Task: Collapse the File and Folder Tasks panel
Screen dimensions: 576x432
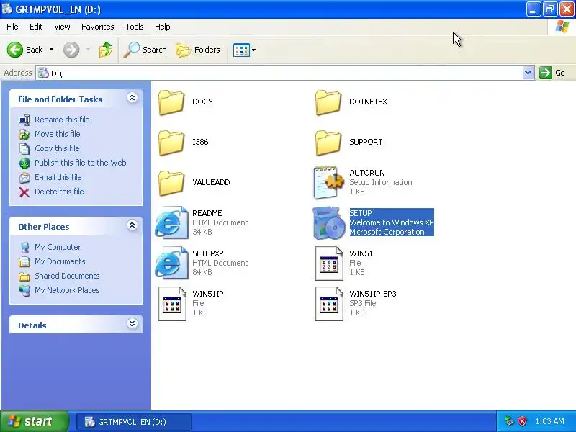Action: click(132, 98)
